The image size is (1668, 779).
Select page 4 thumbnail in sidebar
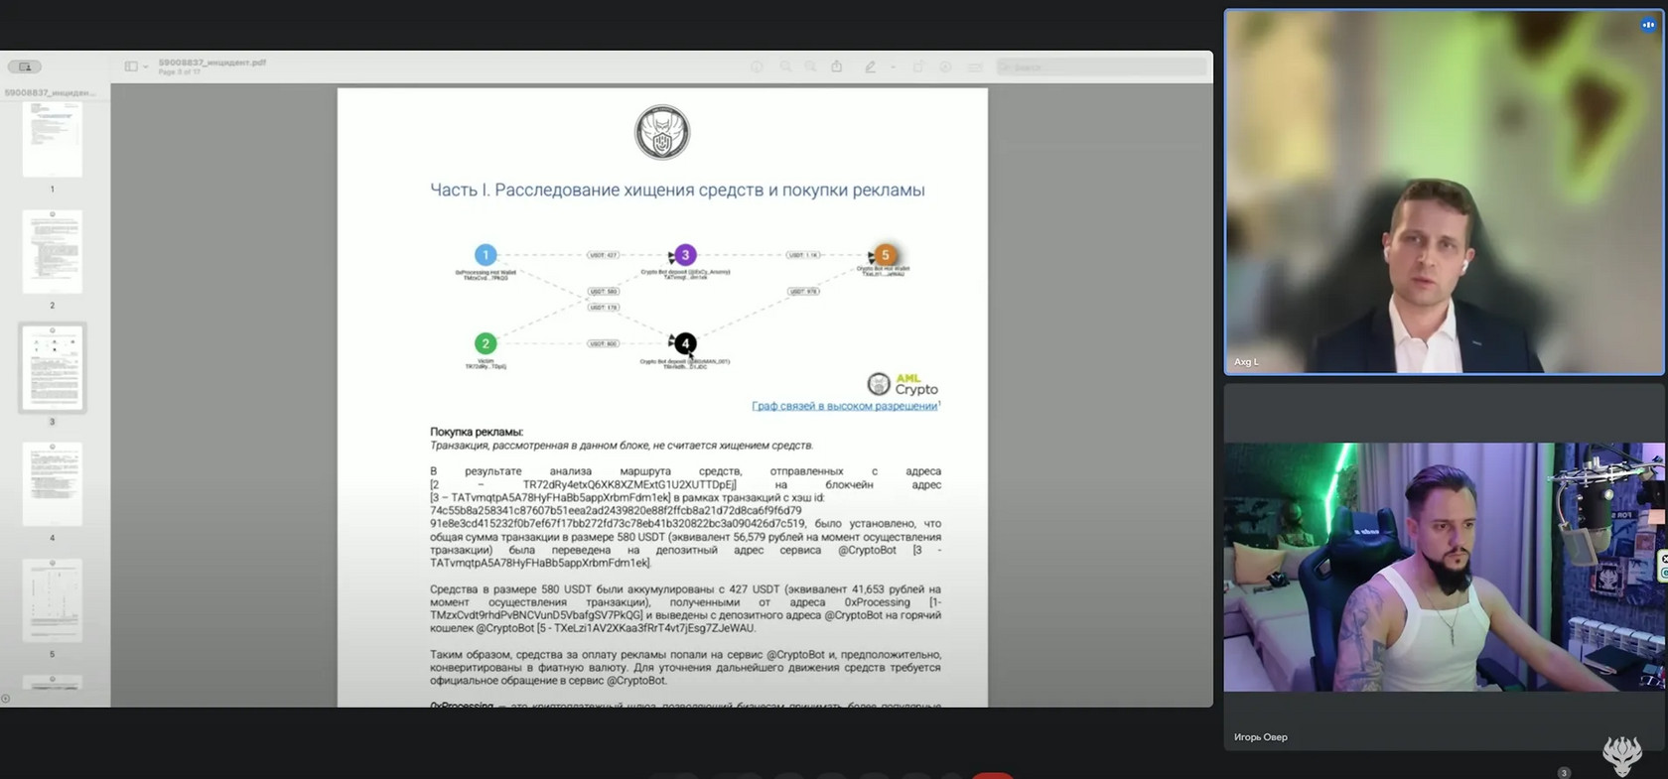tap(53, 484)
